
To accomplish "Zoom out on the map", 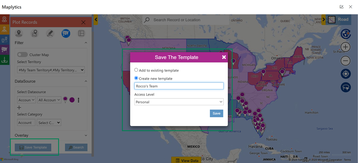I will (345, 61).
